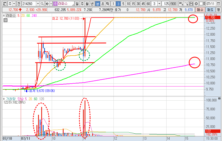Click the 전 button
The image size is (222, 141).
pos(19,4)
